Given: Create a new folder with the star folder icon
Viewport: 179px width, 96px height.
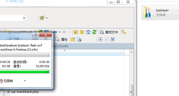Looking at the screenshot, I should (73, 39).
